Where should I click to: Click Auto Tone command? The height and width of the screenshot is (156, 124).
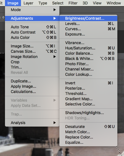tap(32, 27)
